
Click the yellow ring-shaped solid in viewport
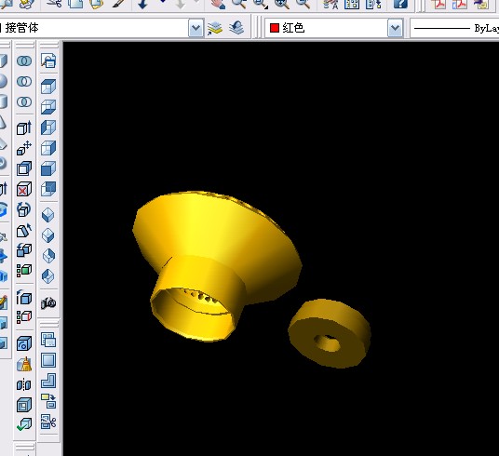330,333
